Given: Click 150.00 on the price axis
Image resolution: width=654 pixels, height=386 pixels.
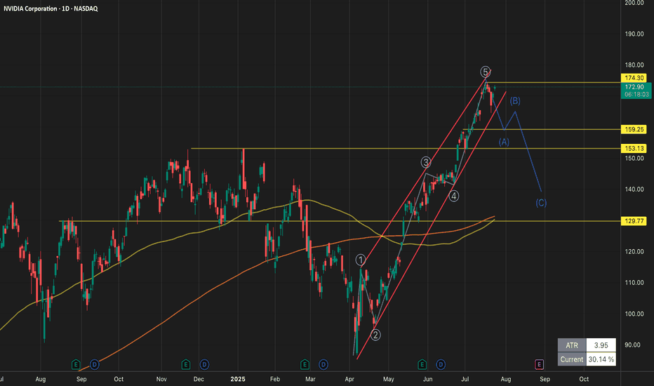Looking at the screenshot, I should point(634,158).
